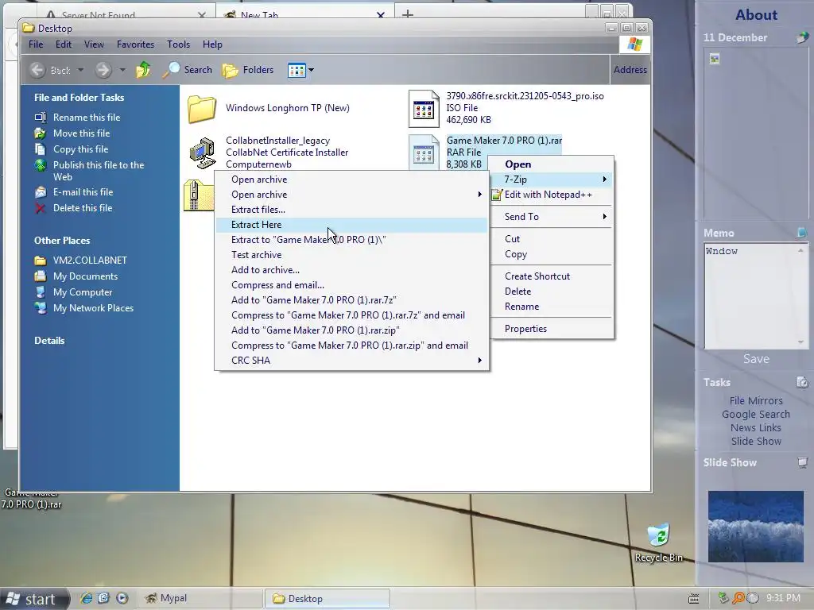Click Publish this file to the Web
The image size is (814, 610).
coord(99,171)
